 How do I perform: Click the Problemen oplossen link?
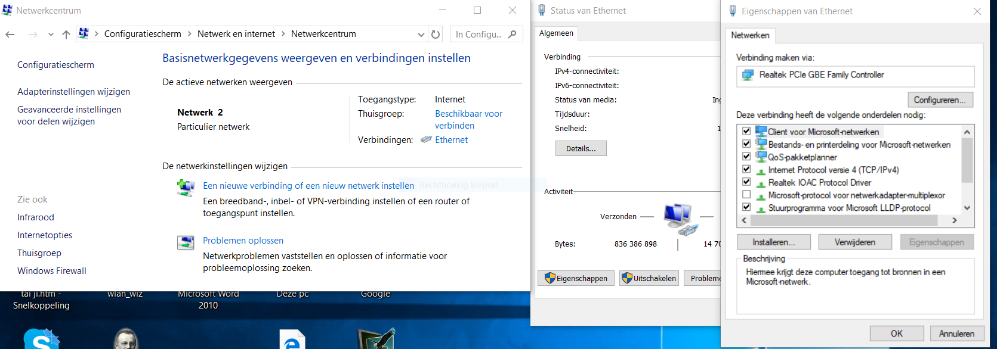pos(243,241)
